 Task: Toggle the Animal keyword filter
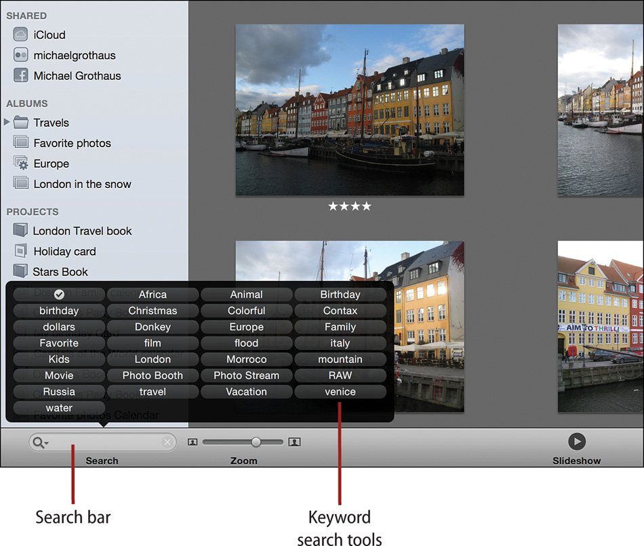pos(247,294)
